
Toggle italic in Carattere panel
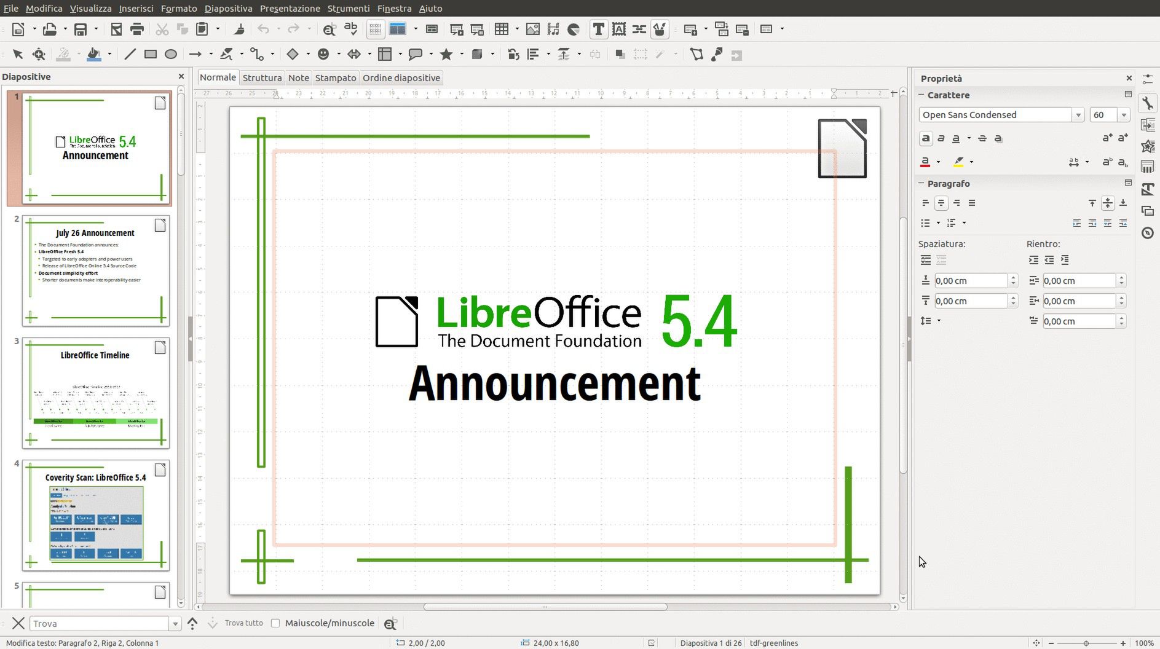(941, 138)
